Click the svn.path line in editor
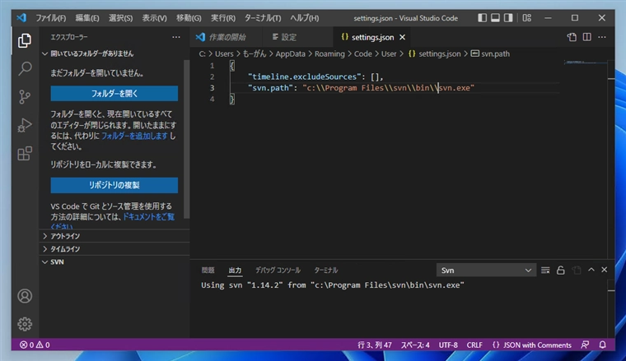Viewport: 626px width, 361px height. coord(361,88)
